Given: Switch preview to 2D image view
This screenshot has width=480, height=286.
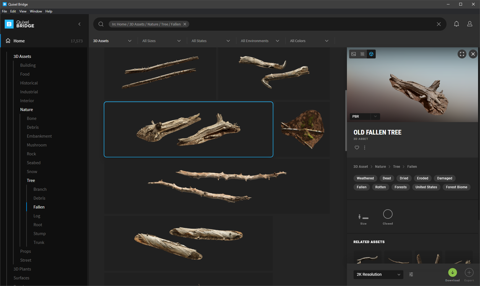Looking at the screenshot, I should [354, 54].
